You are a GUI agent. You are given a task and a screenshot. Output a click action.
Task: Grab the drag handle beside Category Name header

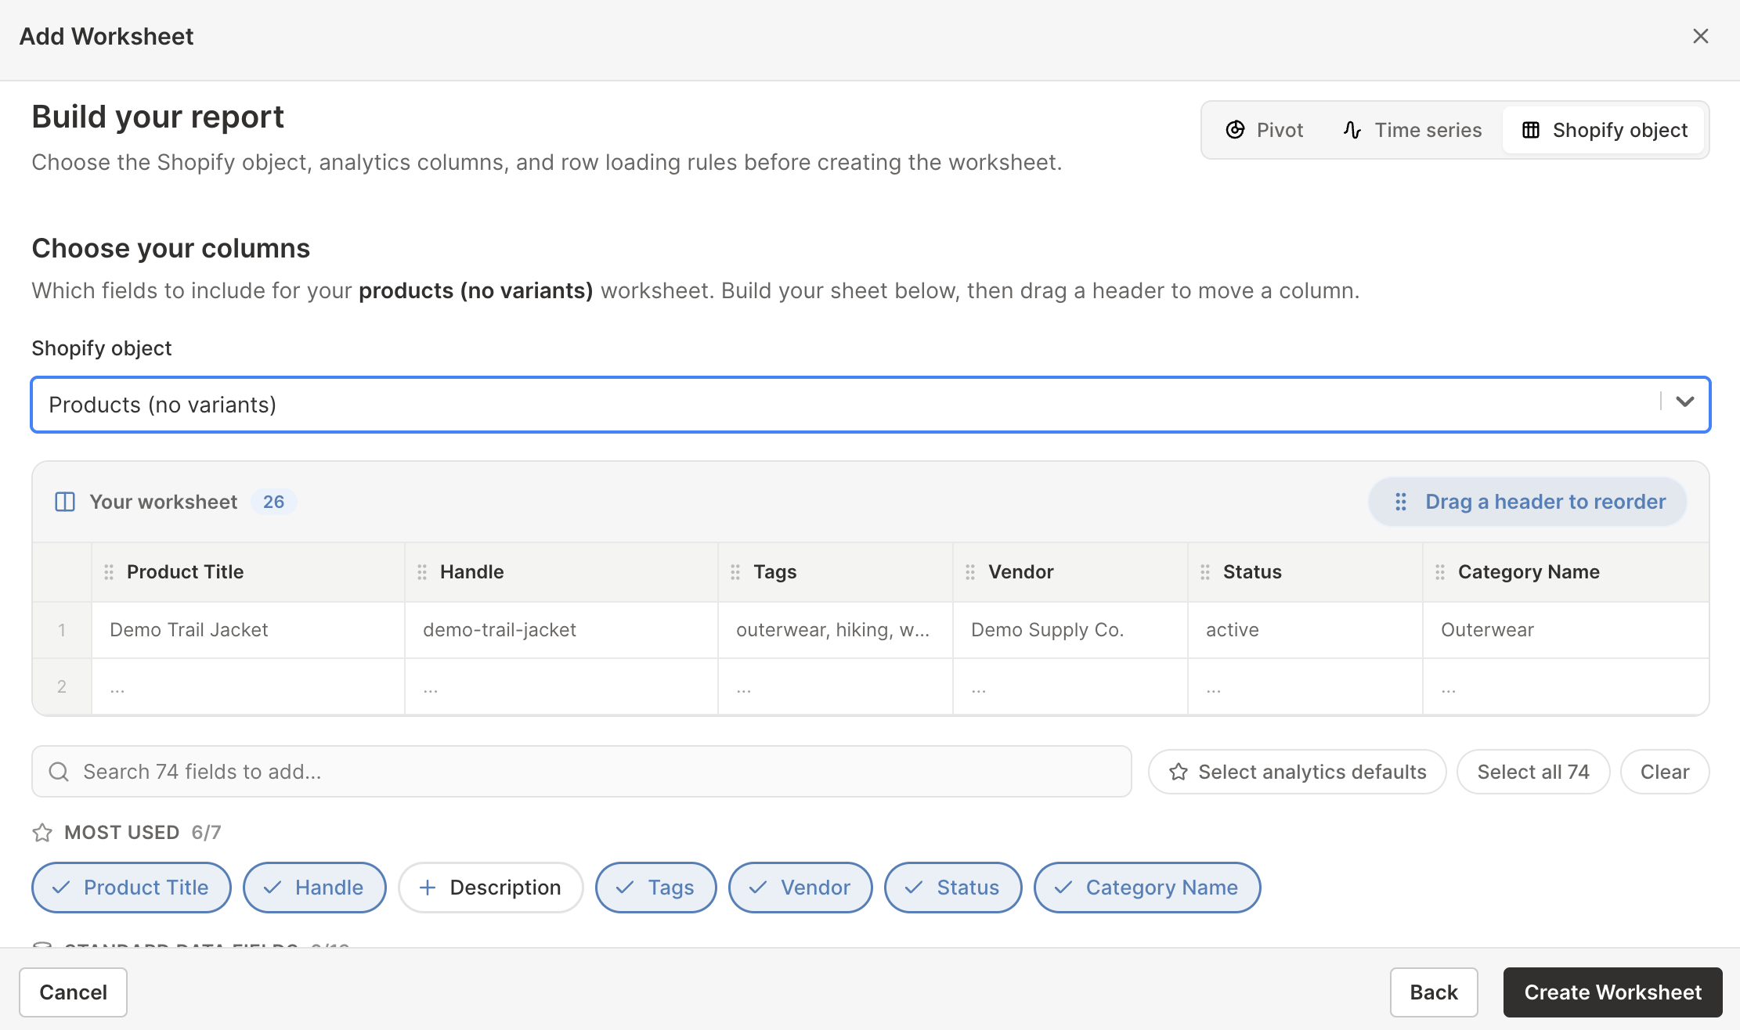coord(1440,572)
